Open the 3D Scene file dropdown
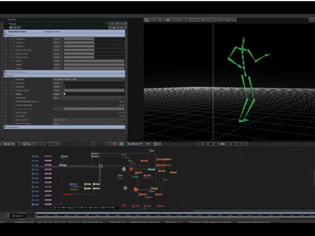 coord(89,79)
